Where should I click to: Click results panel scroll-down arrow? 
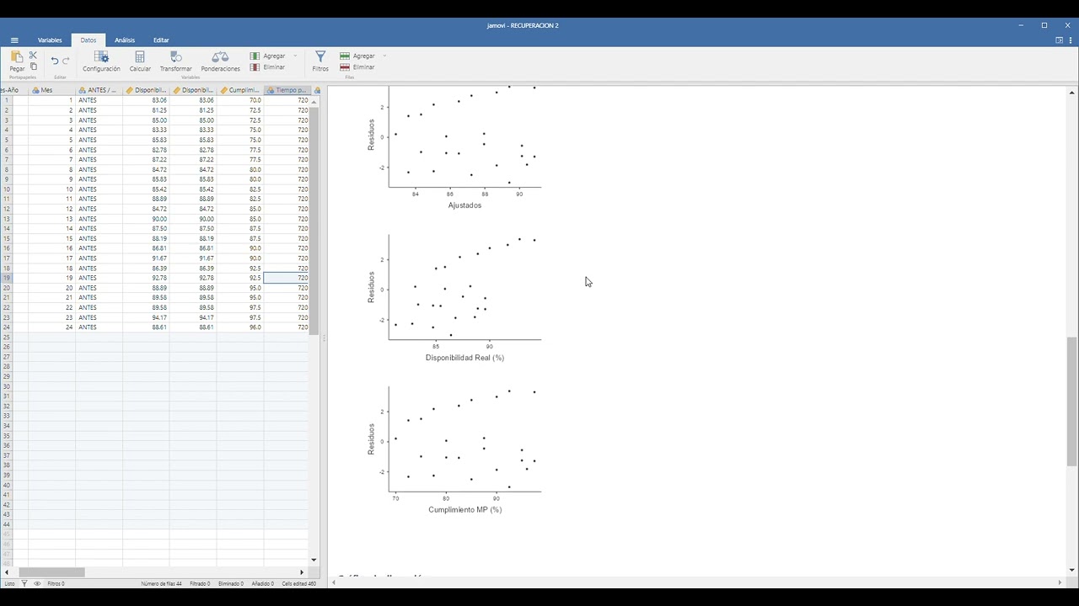(1072, 570)
